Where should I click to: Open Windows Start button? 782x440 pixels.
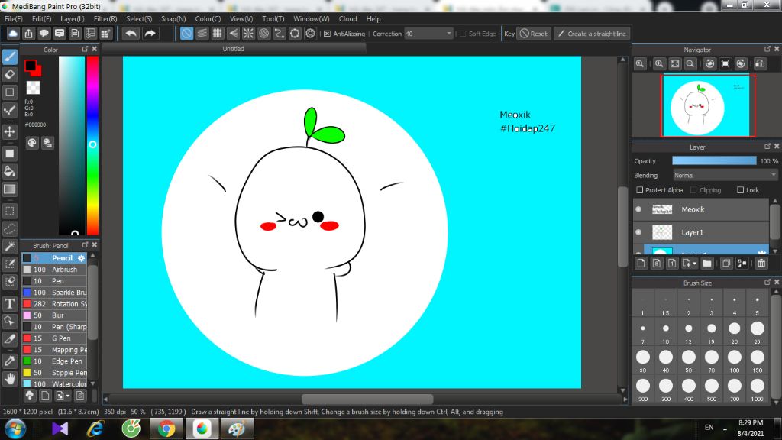pyautogui.click(x=15, y=429)
